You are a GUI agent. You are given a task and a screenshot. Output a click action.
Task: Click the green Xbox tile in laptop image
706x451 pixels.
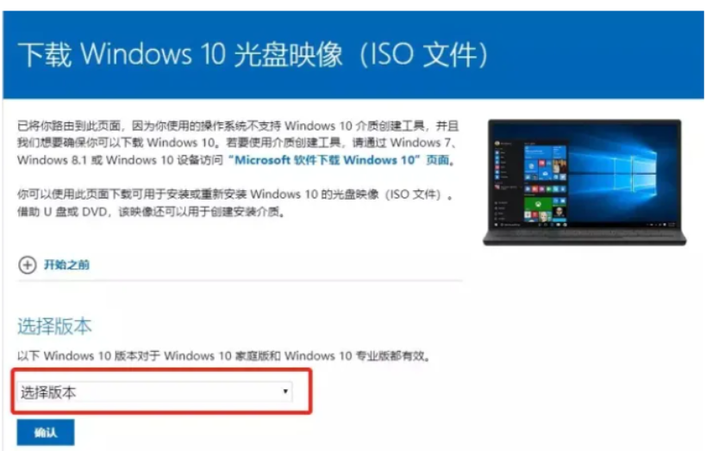[x=538, y=204]
